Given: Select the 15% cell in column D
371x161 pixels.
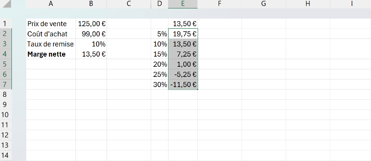Looking at the screenshot, I should [160, 54].
